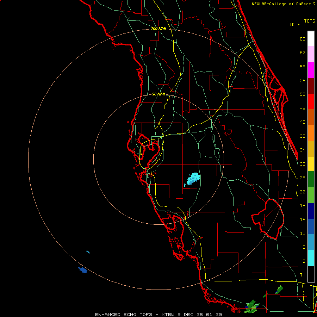Click the TH threshold legend label
The width and height of the screenshot is (317, 317).
click(303, 275)
